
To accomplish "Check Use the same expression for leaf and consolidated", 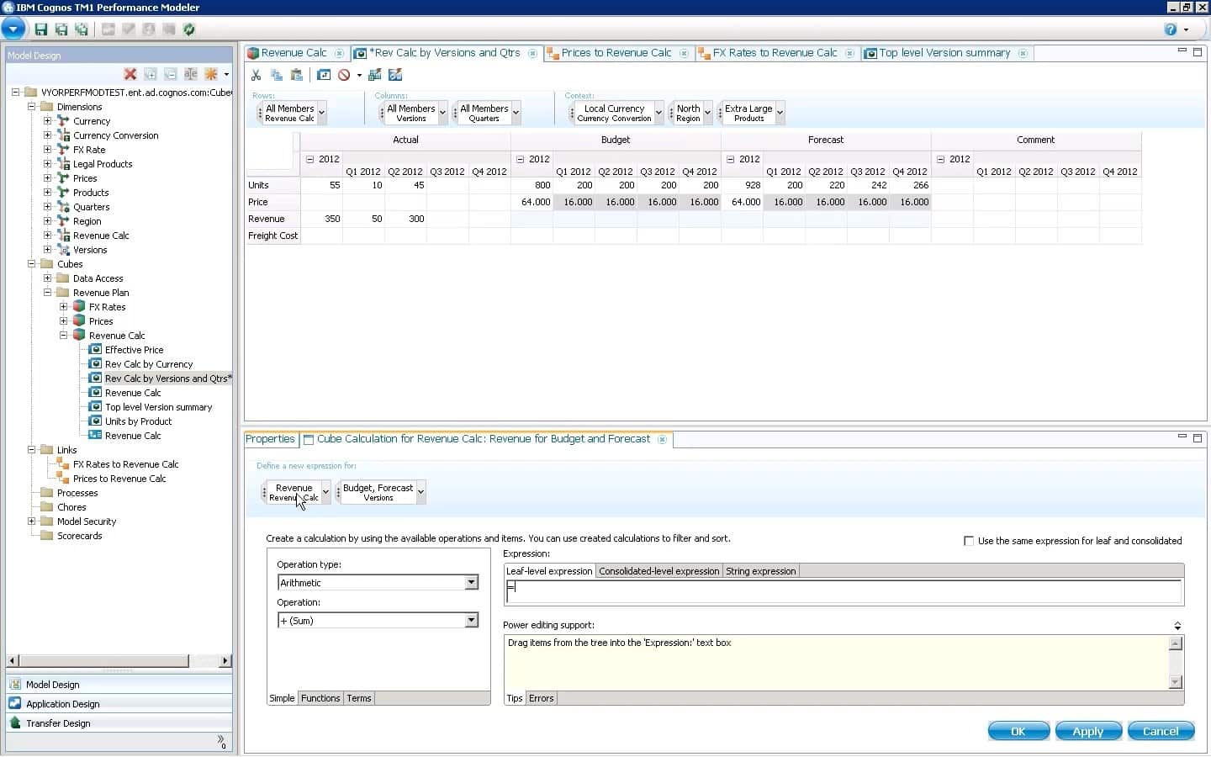I will pos(968,541).
